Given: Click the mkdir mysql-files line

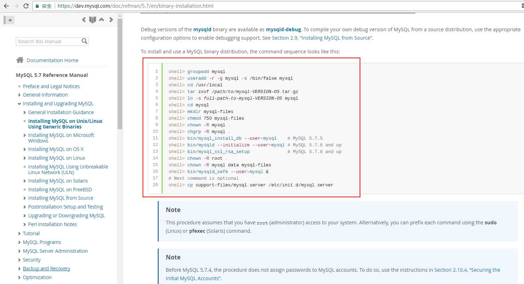Looking at the screenshot, I should [x=201, y=112].
